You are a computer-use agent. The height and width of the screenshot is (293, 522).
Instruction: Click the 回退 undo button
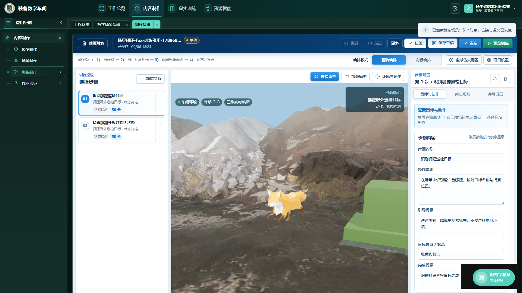351,43
